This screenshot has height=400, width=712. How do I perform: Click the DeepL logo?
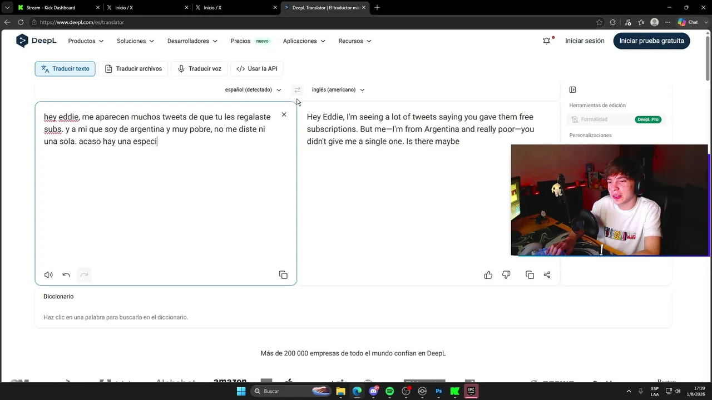pyautogui.click(x=36, y=41)
